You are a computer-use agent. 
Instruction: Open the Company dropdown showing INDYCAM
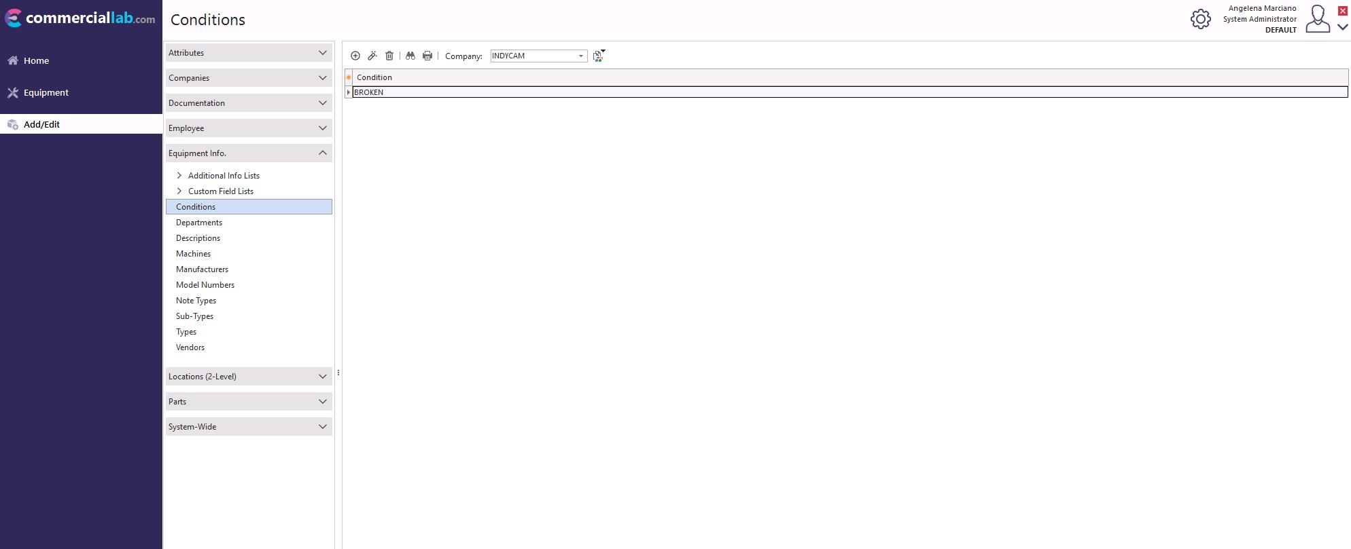(x=580, y=56)
